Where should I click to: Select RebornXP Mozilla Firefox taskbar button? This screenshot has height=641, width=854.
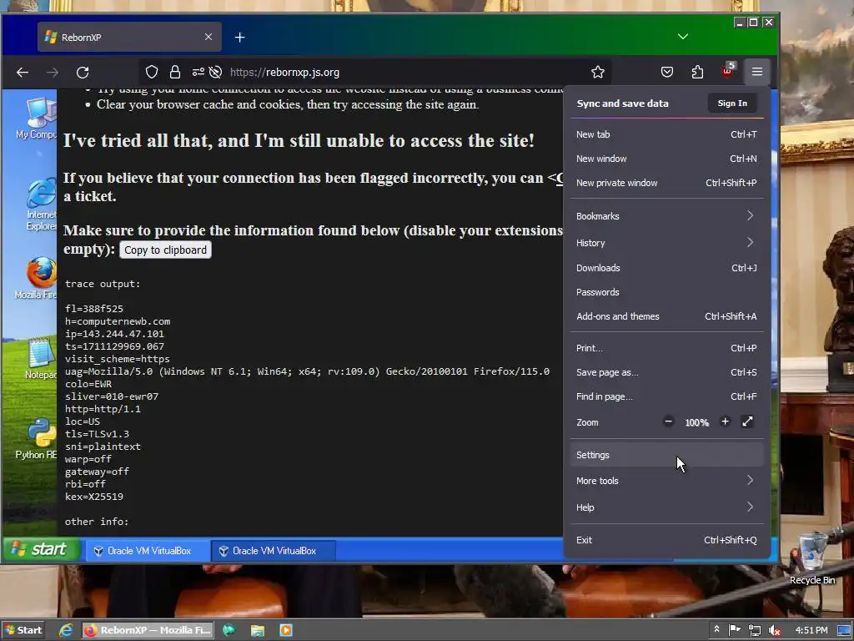coord(148,630)
